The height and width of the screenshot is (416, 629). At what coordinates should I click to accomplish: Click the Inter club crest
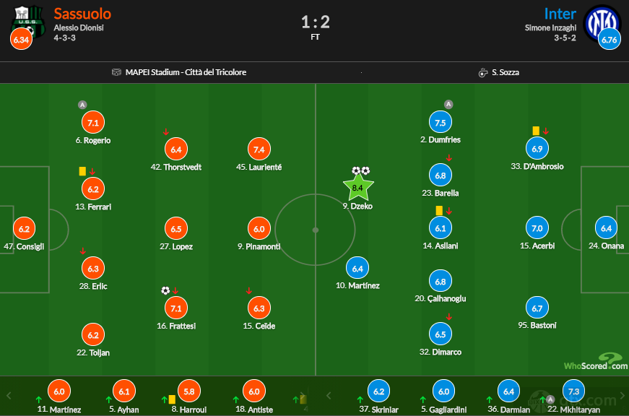coord(602,23)
